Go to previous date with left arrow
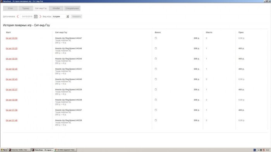271x152 pixels. coord(18,16)
